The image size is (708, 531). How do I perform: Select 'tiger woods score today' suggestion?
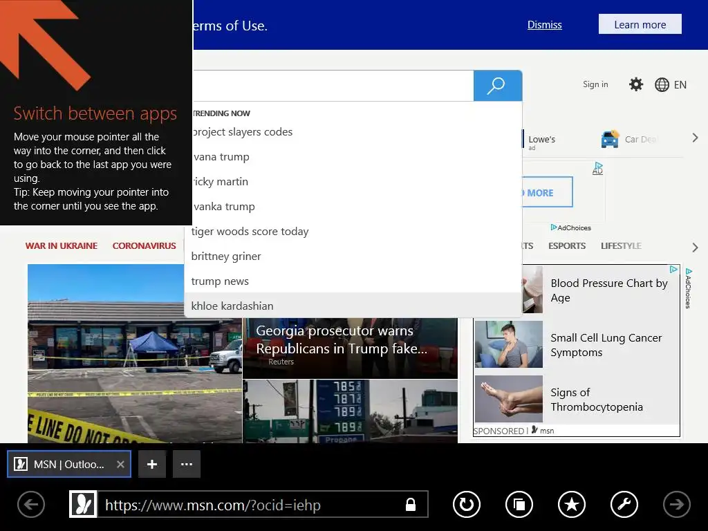pyautogui.click(x=353, y=231)
